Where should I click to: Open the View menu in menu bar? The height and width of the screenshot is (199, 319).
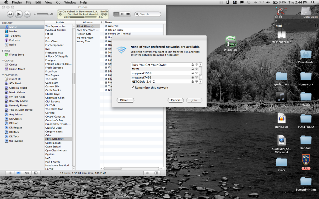point(48,2)
